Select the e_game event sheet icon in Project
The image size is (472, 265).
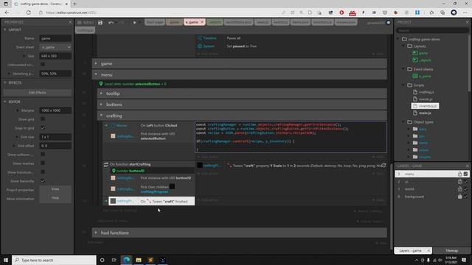pyautogui.click(x=415, y=76)
